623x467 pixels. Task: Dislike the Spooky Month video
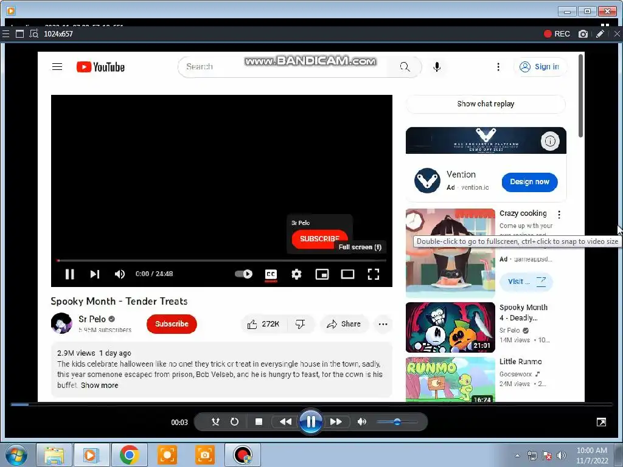[301, 324]
